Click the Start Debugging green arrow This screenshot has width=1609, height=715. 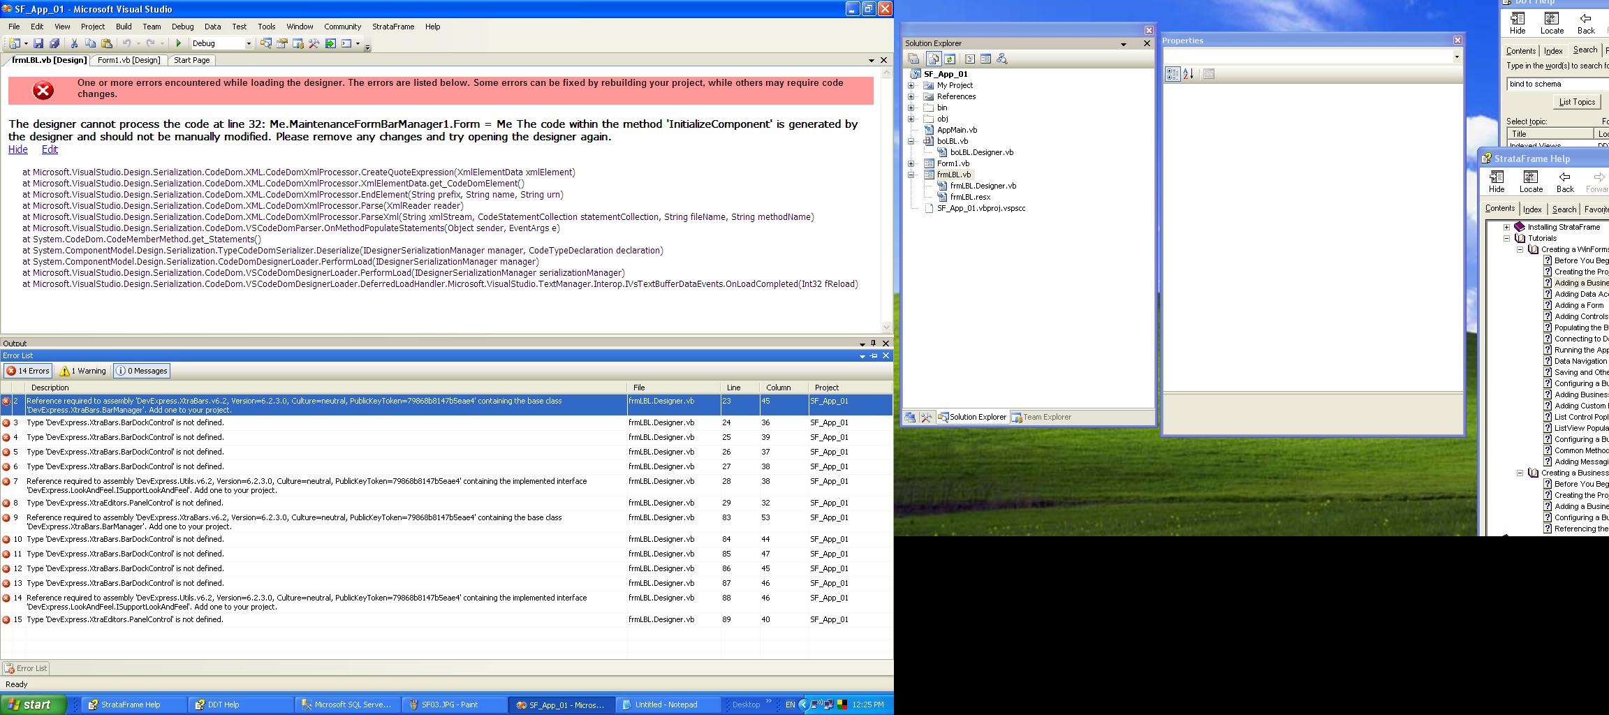pyautogui.click(x=178, y=43)
